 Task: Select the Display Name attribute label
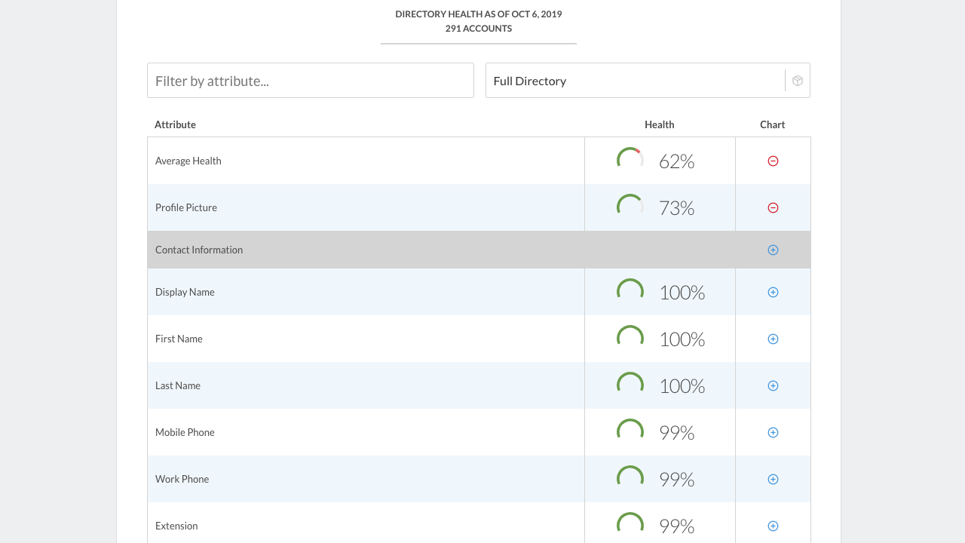(185, 292)
